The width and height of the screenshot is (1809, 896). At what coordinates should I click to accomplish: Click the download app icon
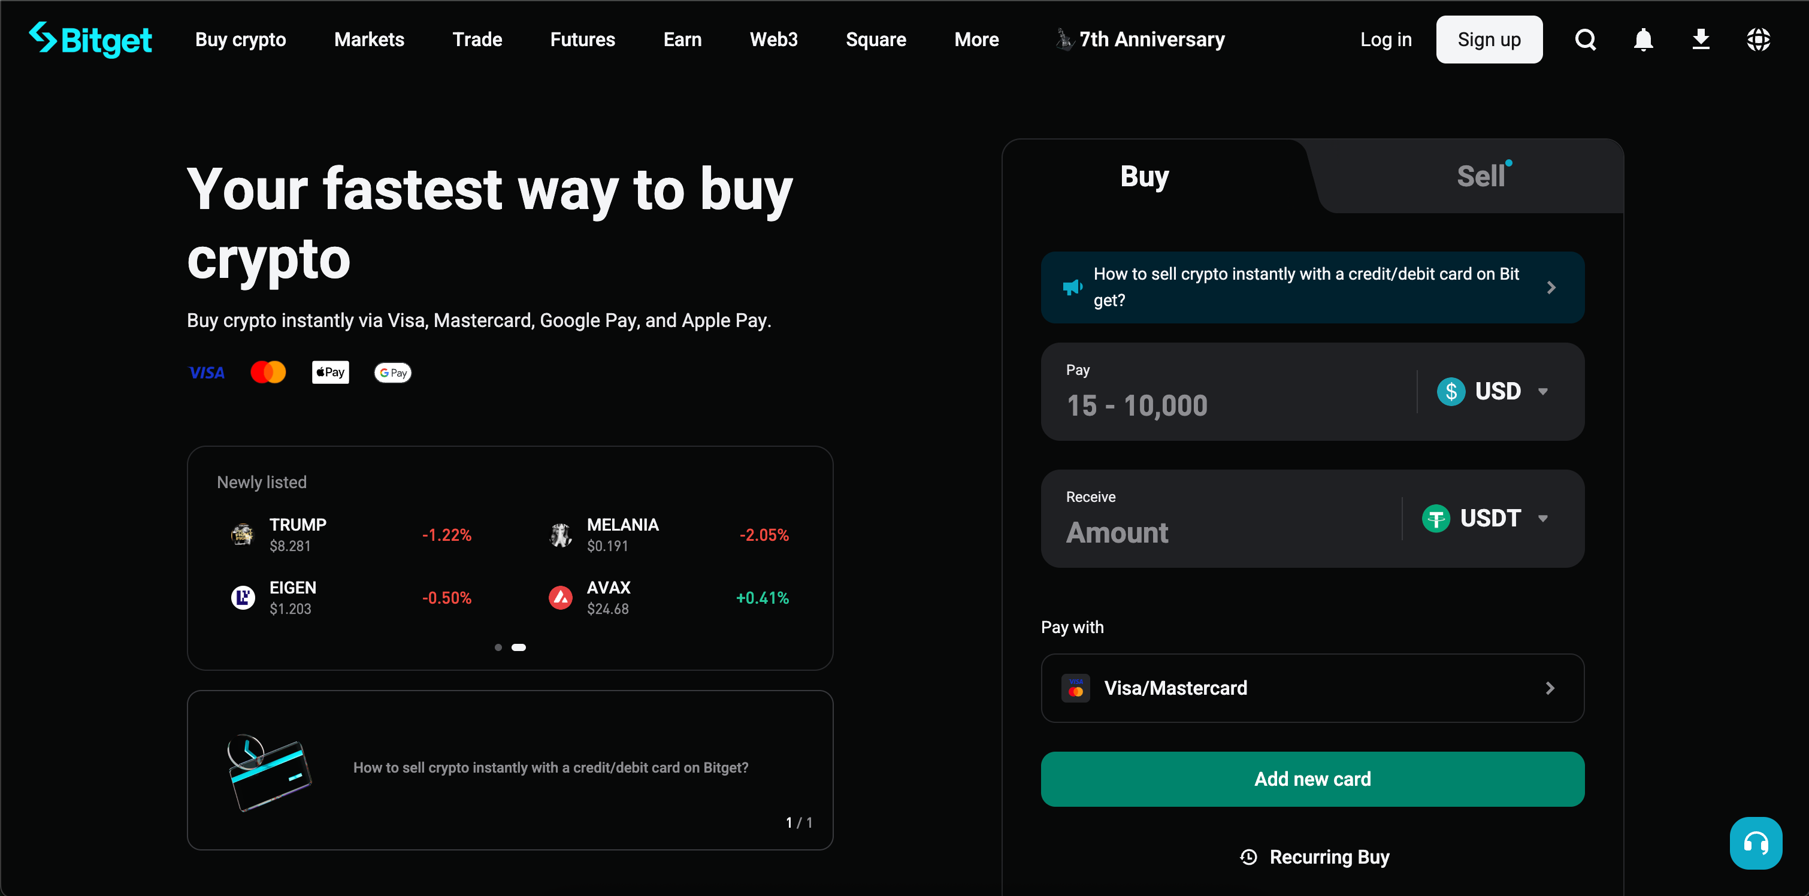click(1700, 40)
